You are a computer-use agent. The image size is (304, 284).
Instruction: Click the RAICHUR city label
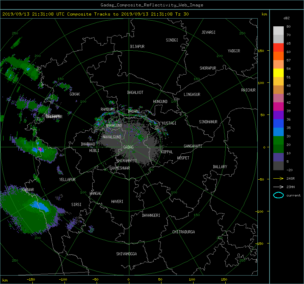(x=248, y=90)
